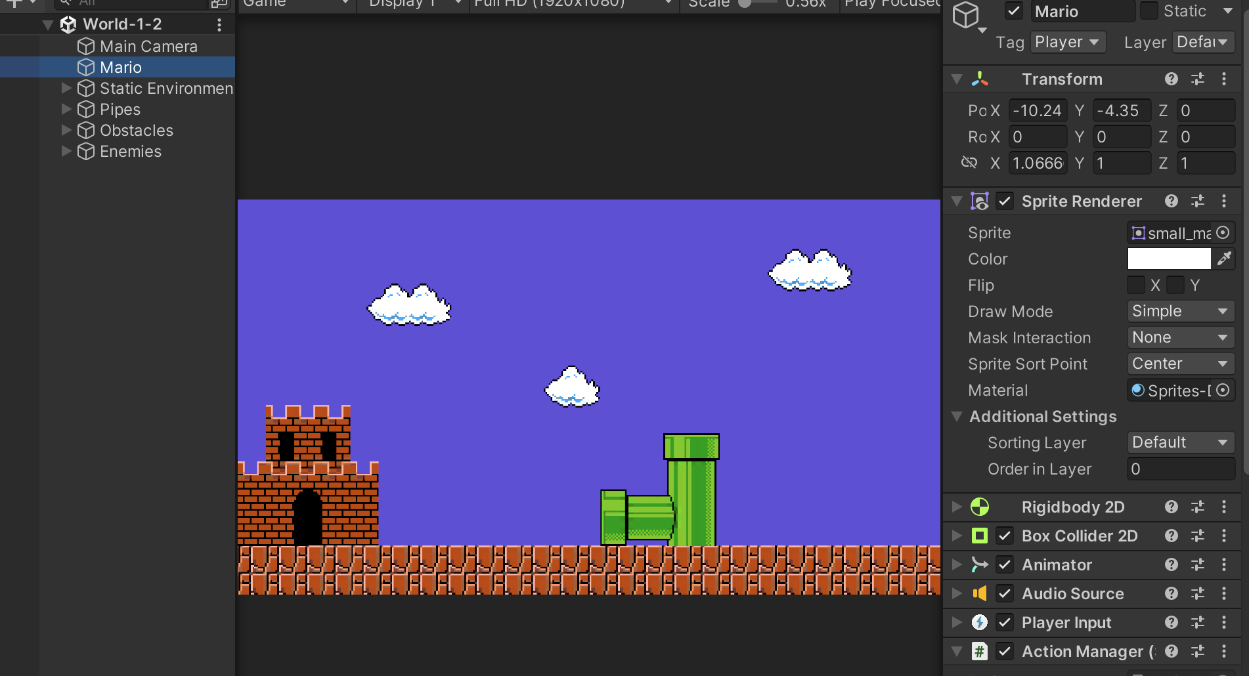Open Sorting Layer Default dropdown
1249x676 pixels.
pos(1181,442)
